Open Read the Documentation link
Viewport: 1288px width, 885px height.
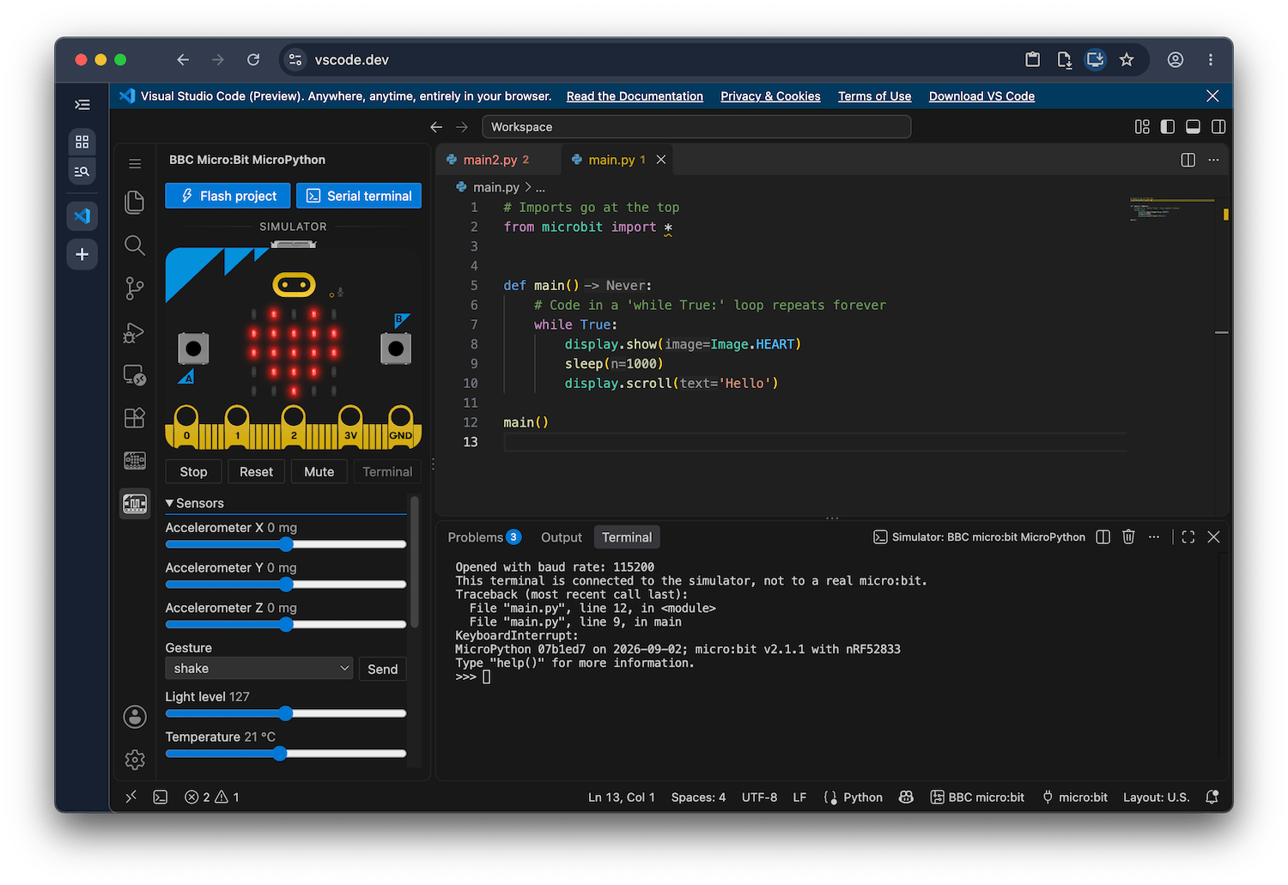(635, 96)
